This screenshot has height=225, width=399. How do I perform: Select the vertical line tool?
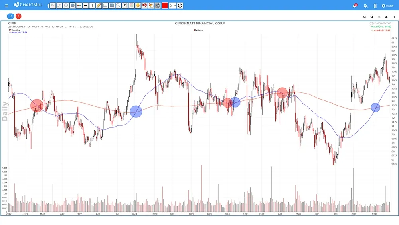pos(92,5)
